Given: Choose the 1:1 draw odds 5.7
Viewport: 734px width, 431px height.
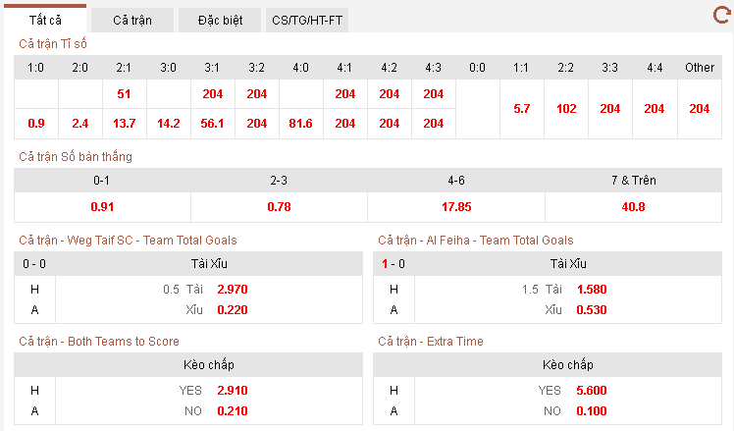Looking at the screenshot, I should (522, 109).
